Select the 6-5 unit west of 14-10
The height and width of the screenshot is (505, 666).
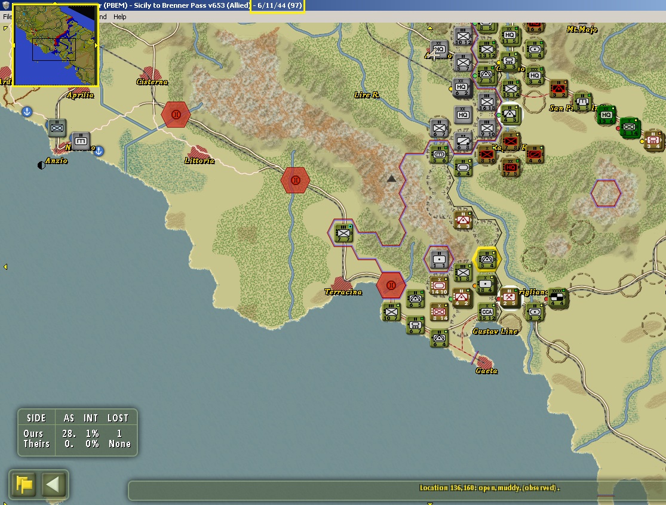point(415,298)
